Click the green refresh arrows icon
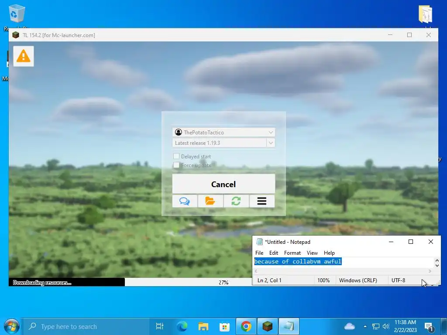Viewport: 447px width, 335px height. (x=236, y=201)
